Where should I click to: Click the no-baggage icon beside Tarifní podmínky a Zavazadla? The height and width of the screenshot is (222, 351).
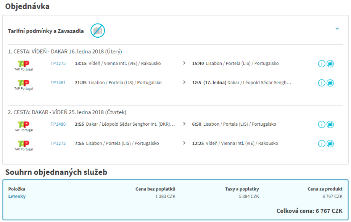tap(98, 30)
